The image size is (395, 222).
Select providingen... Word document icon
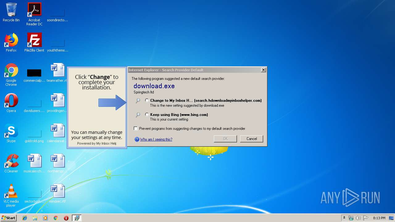pyautogui.click(x=57, y=103)
